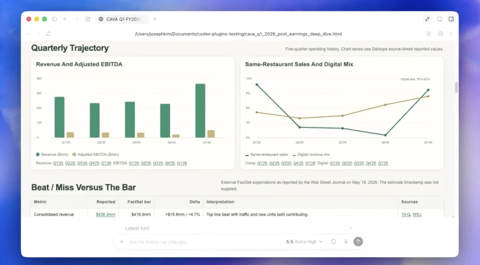Viewport: 480px width, 265px height.
Task: Send the message with up-arrow button
Action: [x=358, y=242]
